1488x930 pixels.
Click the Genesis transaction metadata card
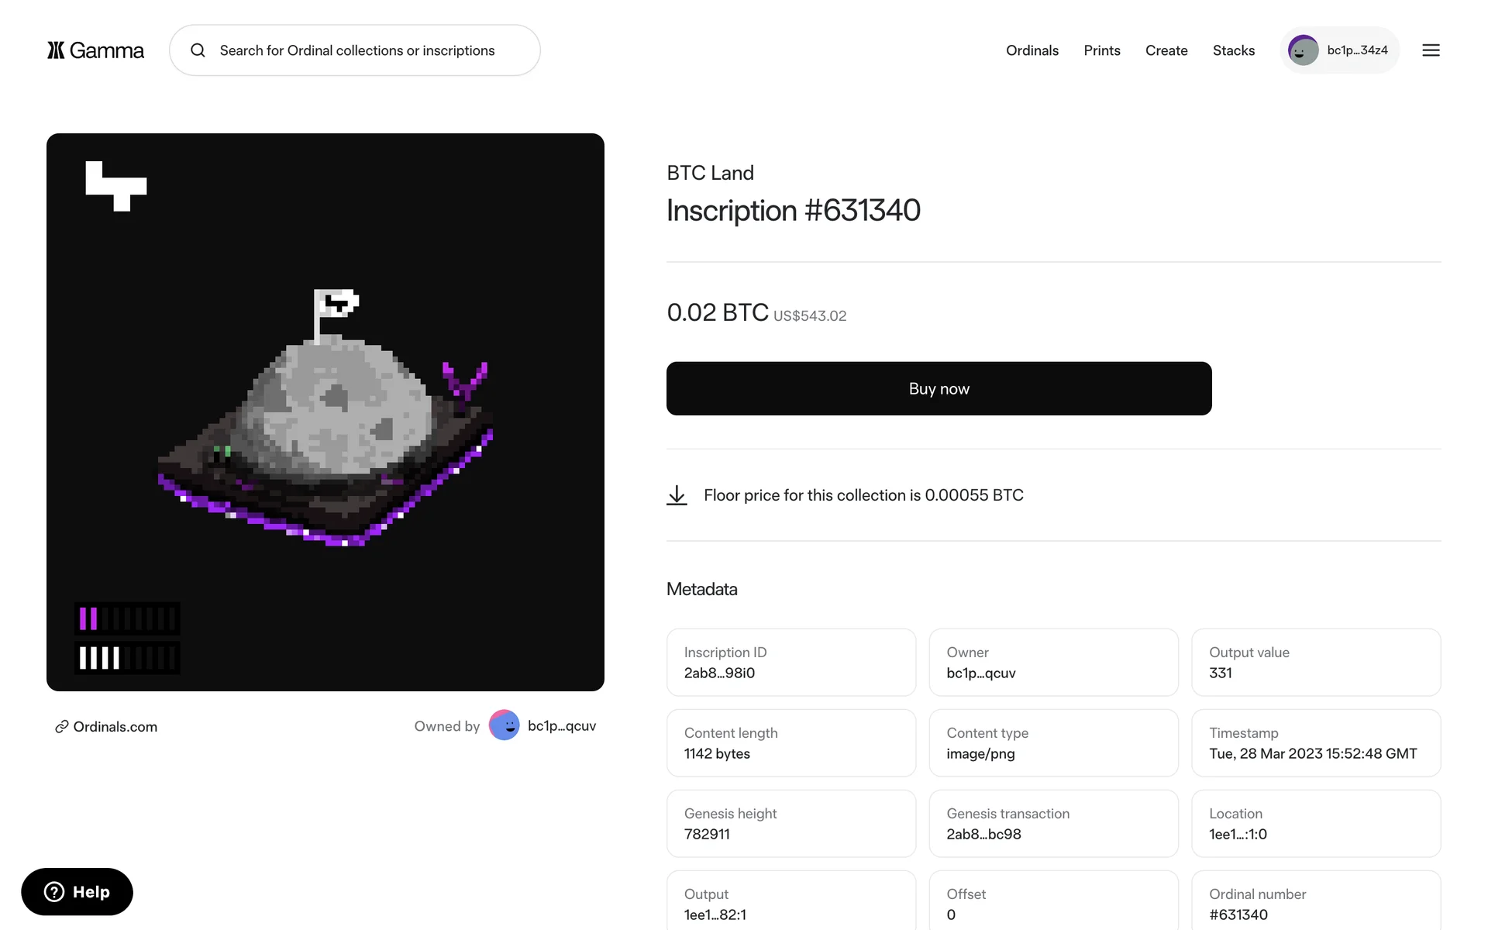click(x=1053, y=824)
